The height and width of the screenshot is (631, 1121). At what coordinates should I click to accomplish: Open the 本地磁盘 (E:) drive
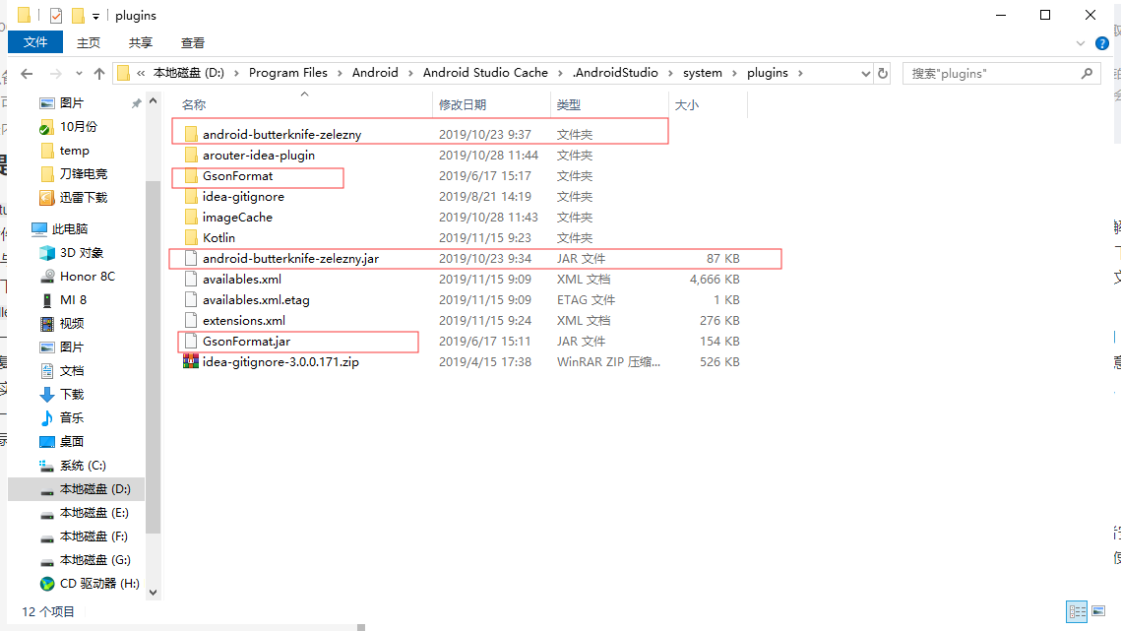coord(93,512)
